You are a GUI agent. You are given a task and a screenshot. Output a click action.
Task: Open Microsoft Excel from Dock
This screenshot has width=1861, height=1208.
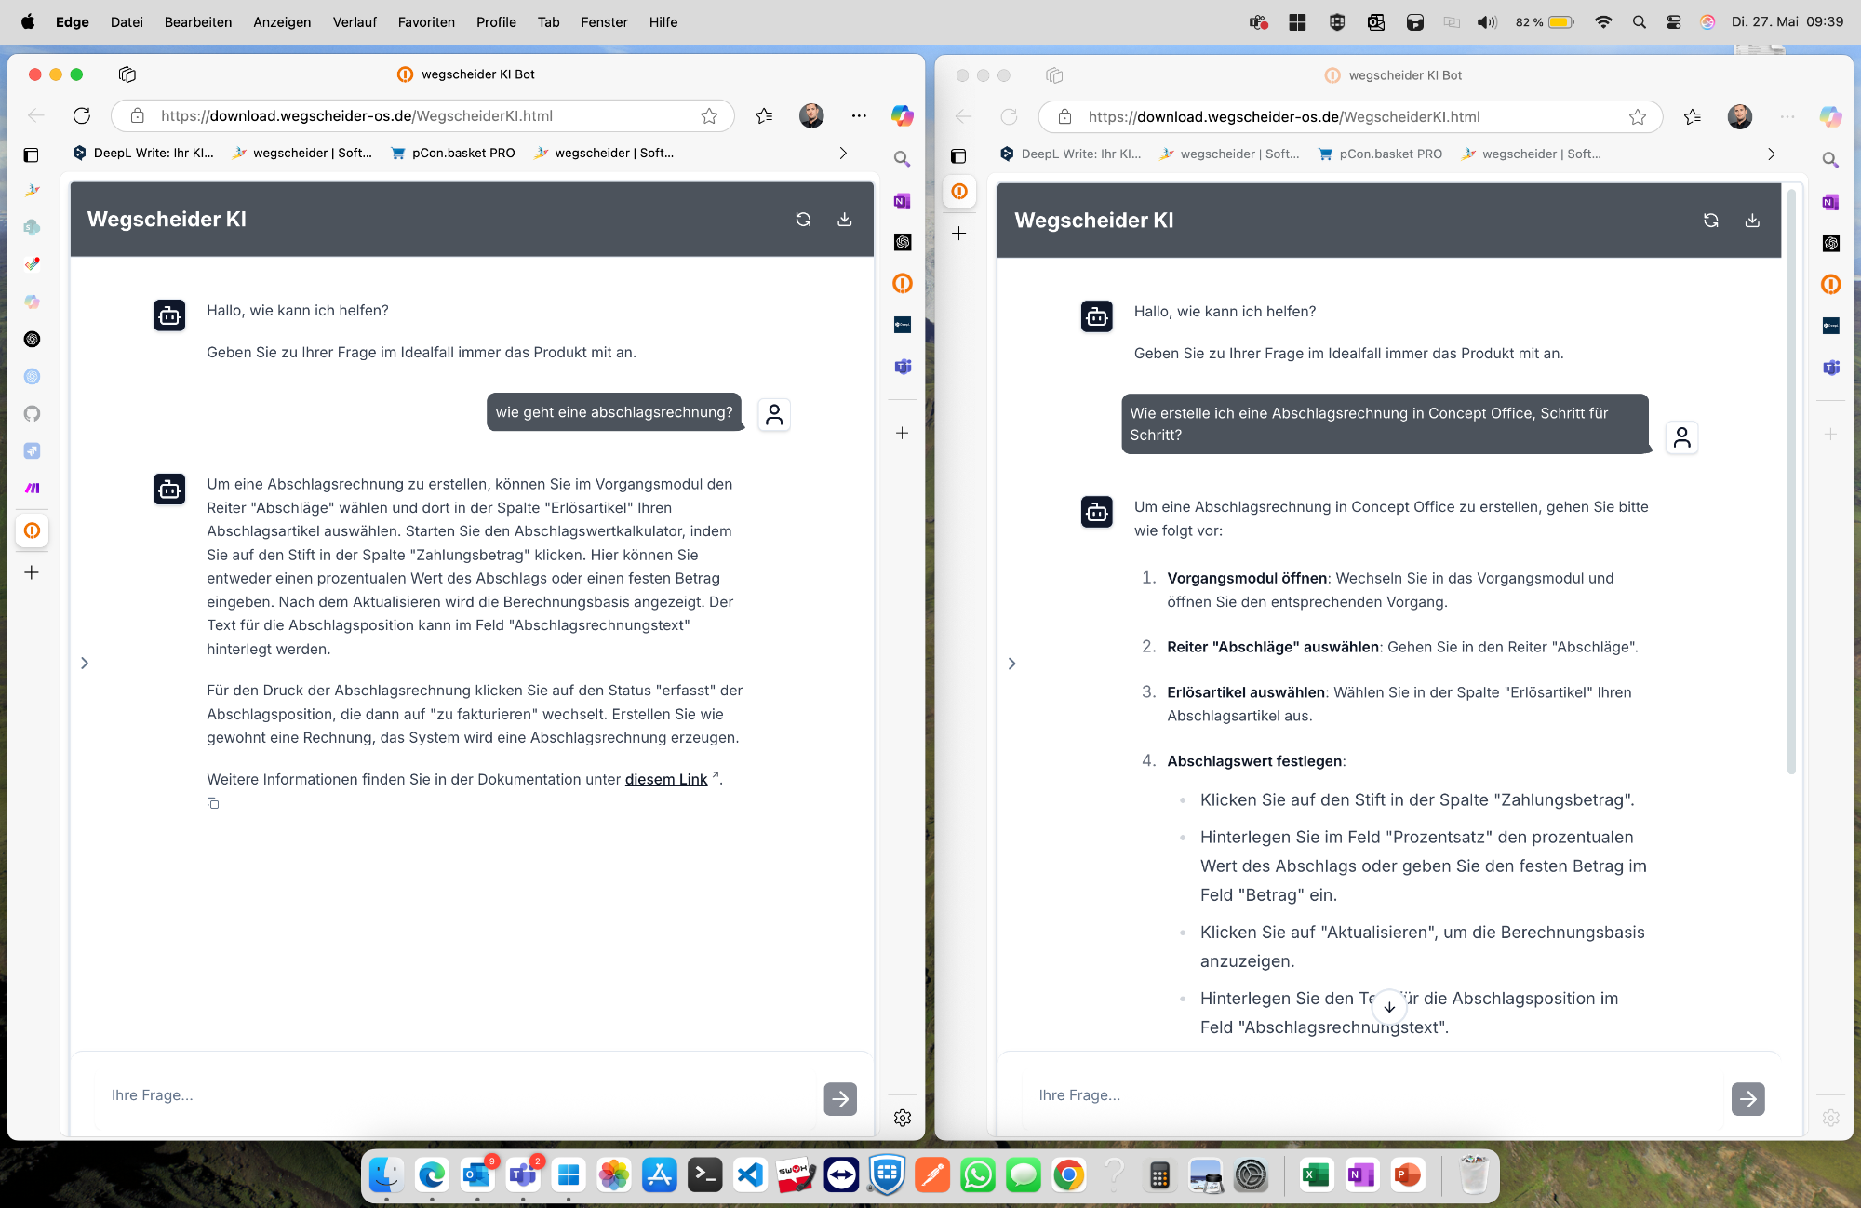(x=1316, y=1175)
